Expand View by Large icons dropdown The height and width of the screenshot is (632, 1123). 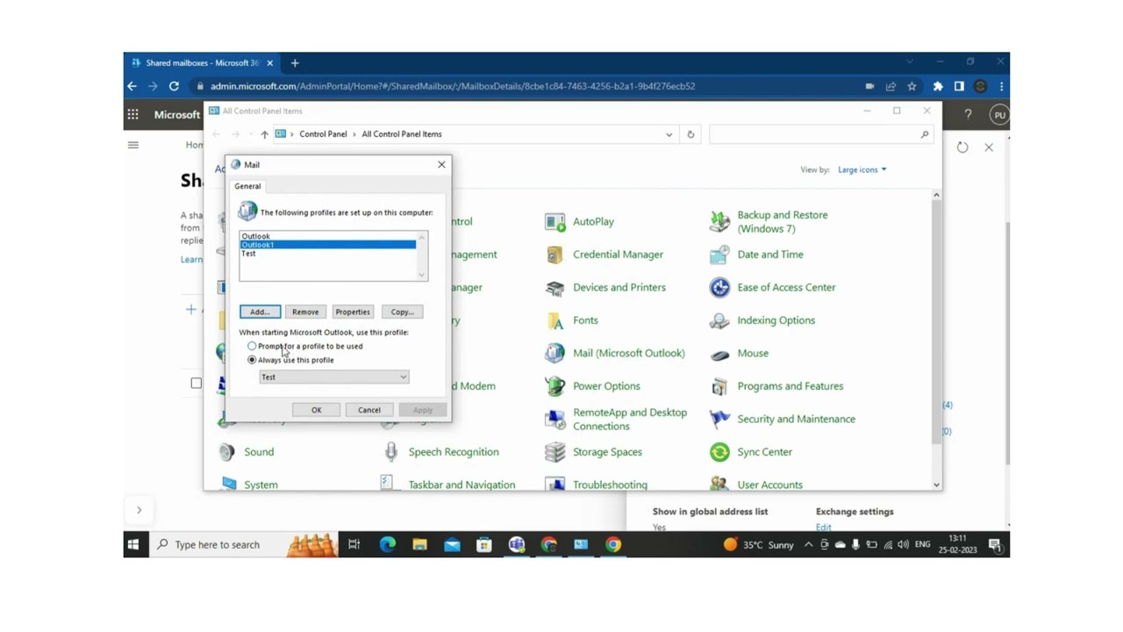862,169
